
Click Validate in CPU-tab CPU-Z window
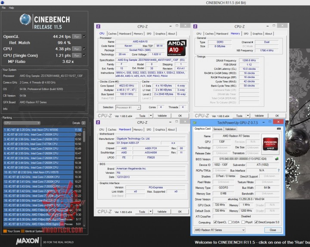pyautogui.click(x=162, y=116)
